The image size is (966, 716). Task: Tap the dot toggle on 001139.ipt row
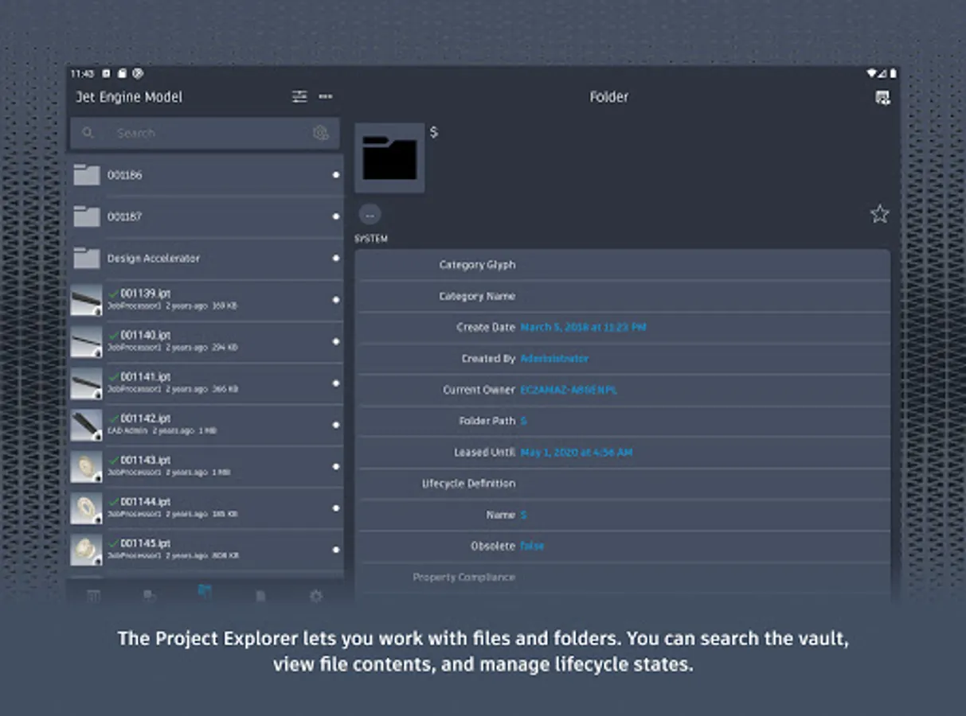(335, 300)
